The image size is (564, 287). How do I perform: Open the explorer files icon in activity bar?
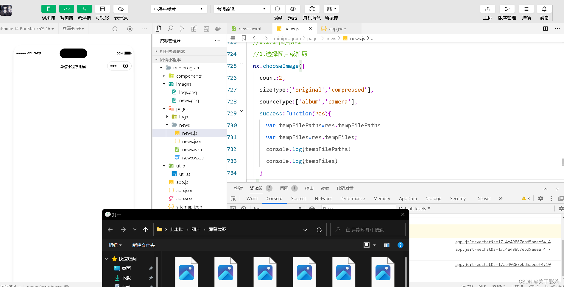point(158,29)
